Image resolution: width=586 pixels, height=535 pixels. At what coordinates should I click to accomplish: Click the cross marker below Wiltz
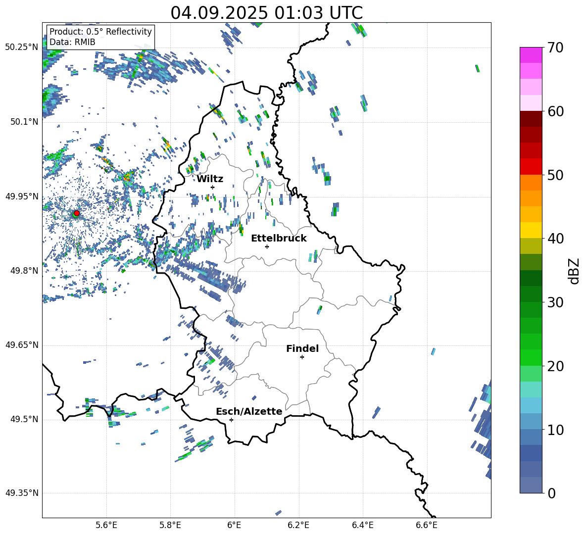pos(213,187)
